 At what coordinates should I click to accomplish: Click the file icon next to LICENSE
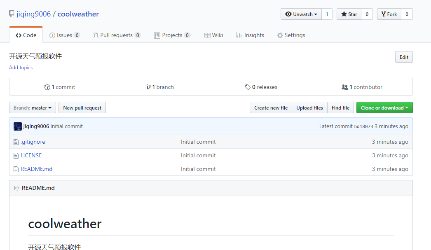pos(16,156)
